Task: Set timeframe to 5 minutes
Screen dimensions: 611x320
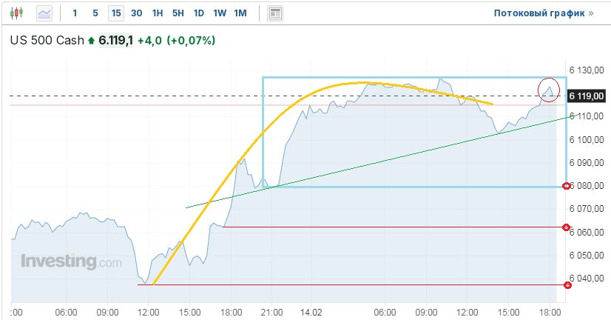Action: tap(95, 13)
